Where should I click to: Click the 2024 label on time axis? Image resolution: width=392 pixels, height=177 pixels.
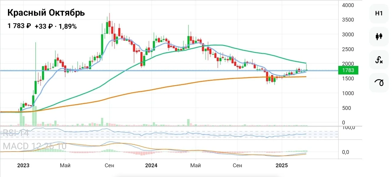click(x=151, y=165)
